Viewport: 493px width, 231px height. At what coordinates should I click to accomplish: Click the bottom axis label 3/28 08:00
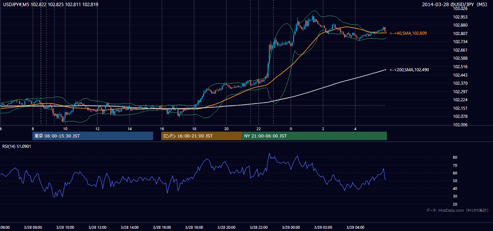(x=33, y=228)
